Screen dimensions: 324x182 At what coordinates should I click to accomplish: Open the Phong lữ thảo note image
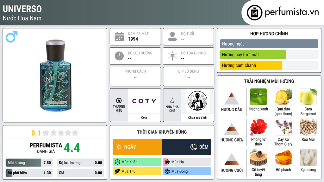click(x=258, y=127)
